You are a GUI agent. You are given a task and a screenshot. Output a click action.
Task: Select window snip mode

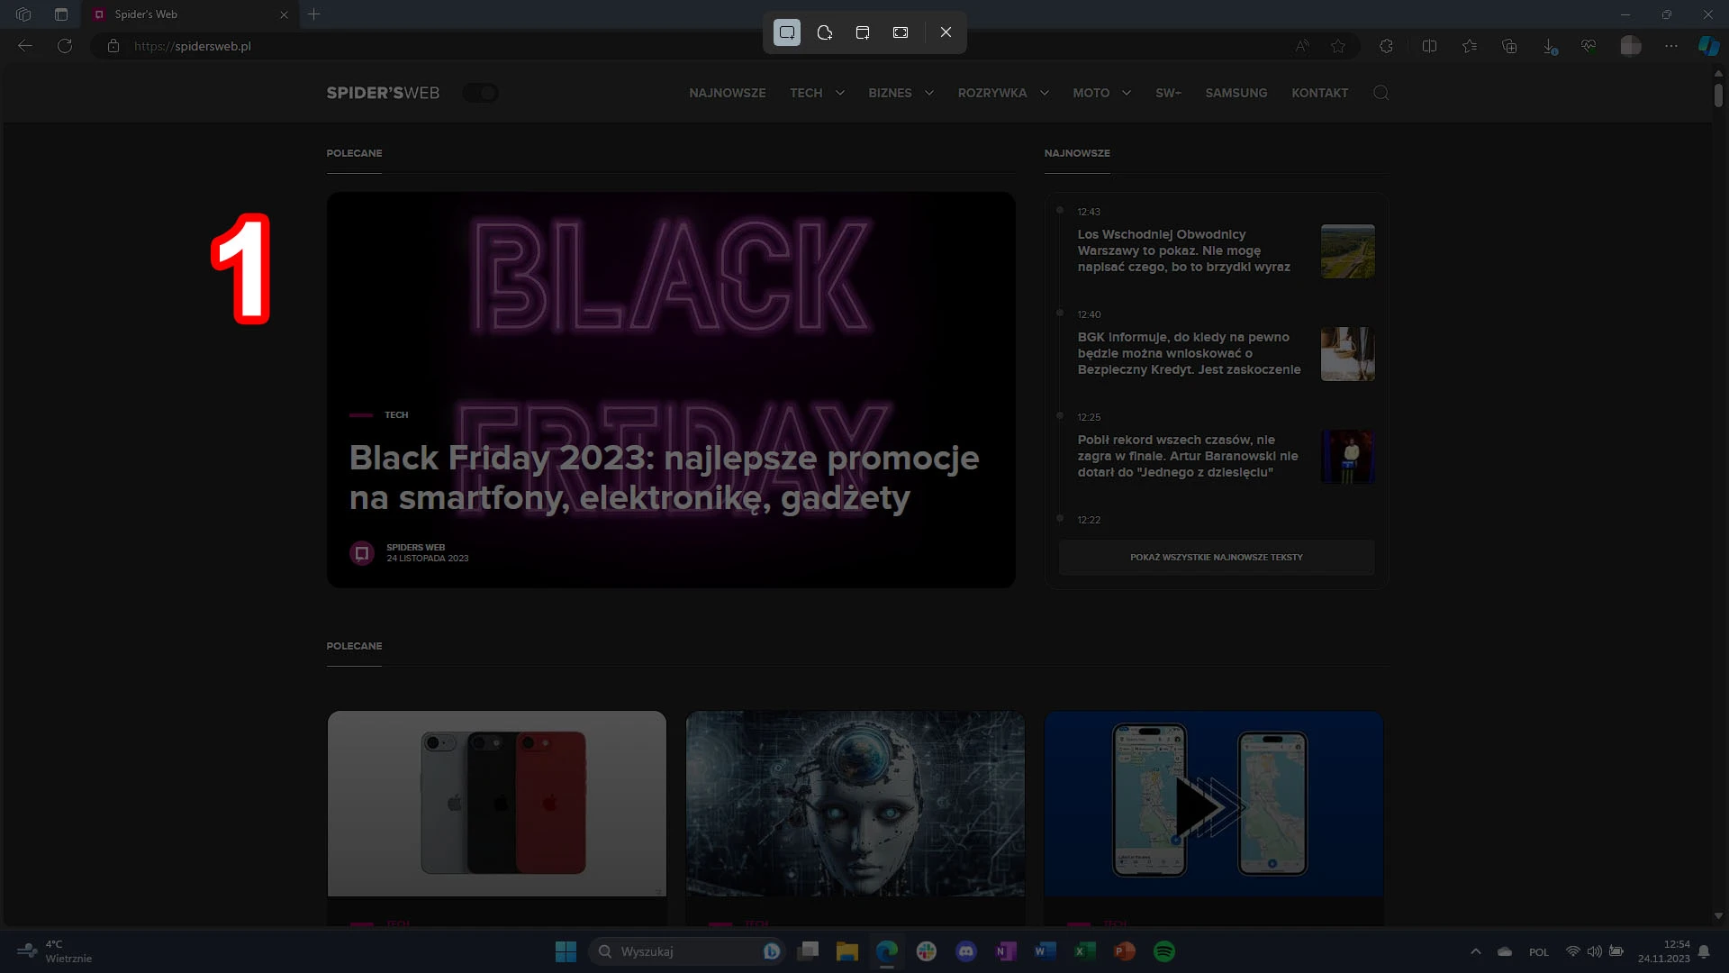(x=863, y=32)
